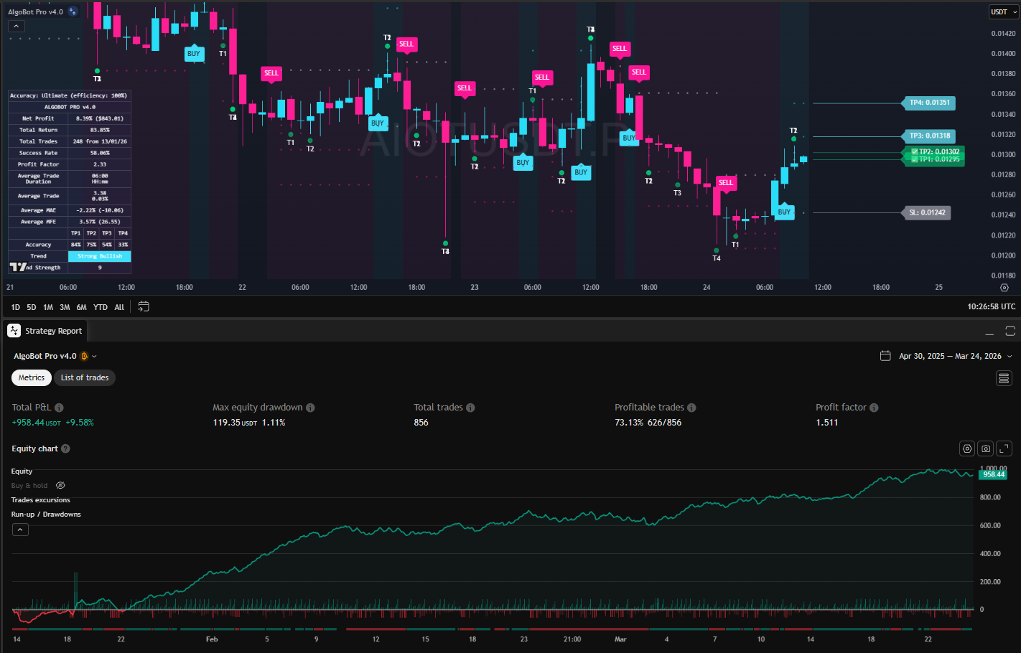Click the chart time axis settings gear
The height and width of the screenshot is (653, 1021).
[x=1004, y=288]
